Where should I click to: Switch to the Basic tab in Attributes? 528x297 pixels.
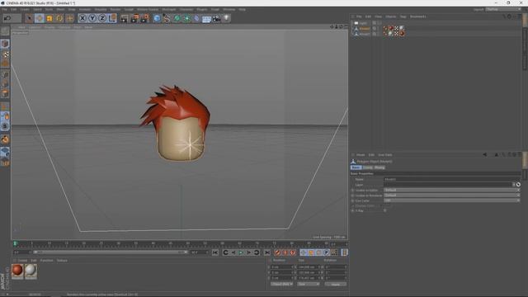click(356, 167)
